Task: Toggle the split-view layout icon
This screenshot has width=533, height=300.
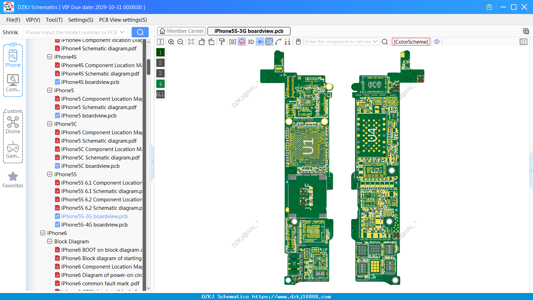Action: pos(160,42)
